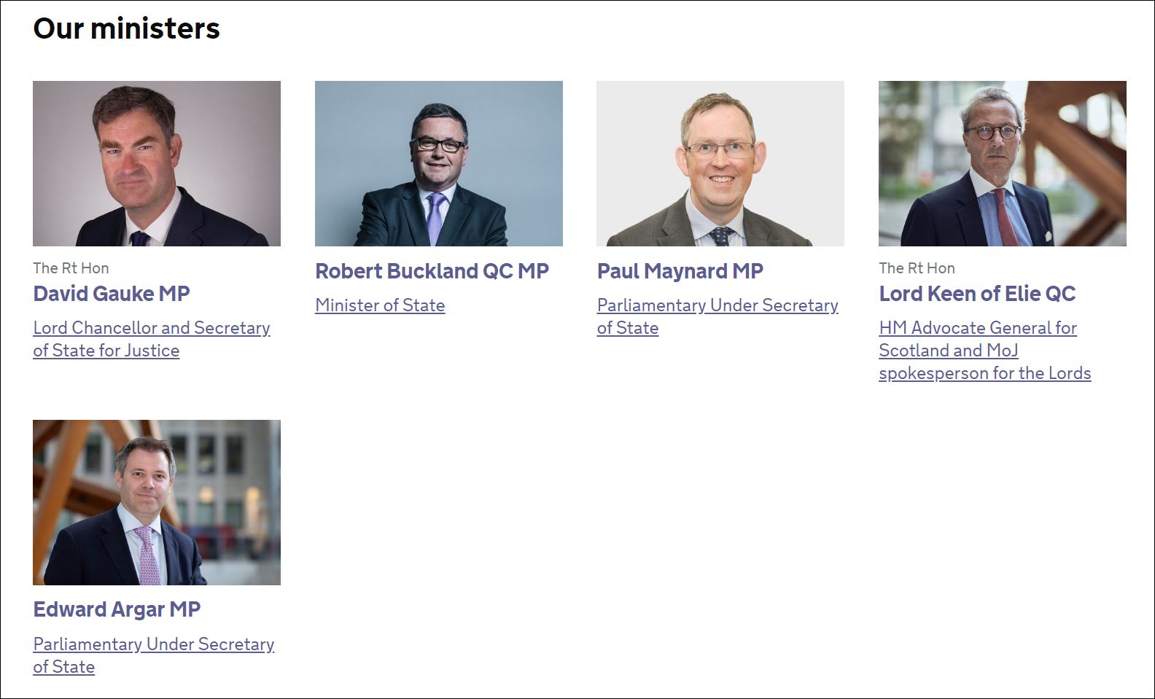Click David Gauke's portrait photo
Image resolution: width=1155 pixels, height=699 pixels.
[156, 163]
